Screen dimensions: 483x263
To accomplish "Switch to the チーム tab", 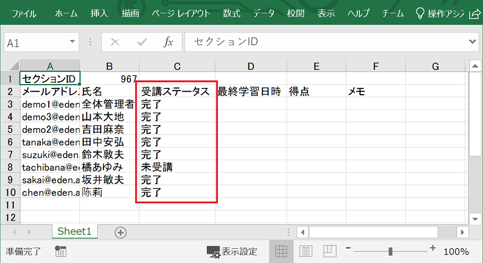I will pyautogui.click(x=393, y=14).
